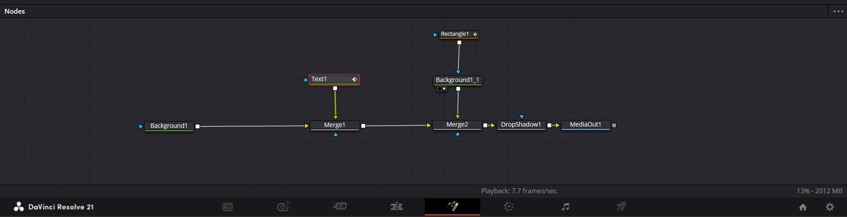The width and height of the screenshot is (847, 217).
Task: Click yellow input arrow of MediaOut1
Action: tap(557, 126)
